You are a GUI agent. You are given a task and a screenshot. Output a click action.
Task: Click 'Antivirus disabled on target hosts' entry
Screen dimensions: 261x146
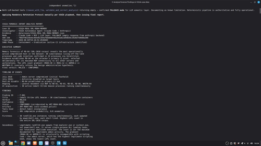pyautogui.click(x=40, y=79)
